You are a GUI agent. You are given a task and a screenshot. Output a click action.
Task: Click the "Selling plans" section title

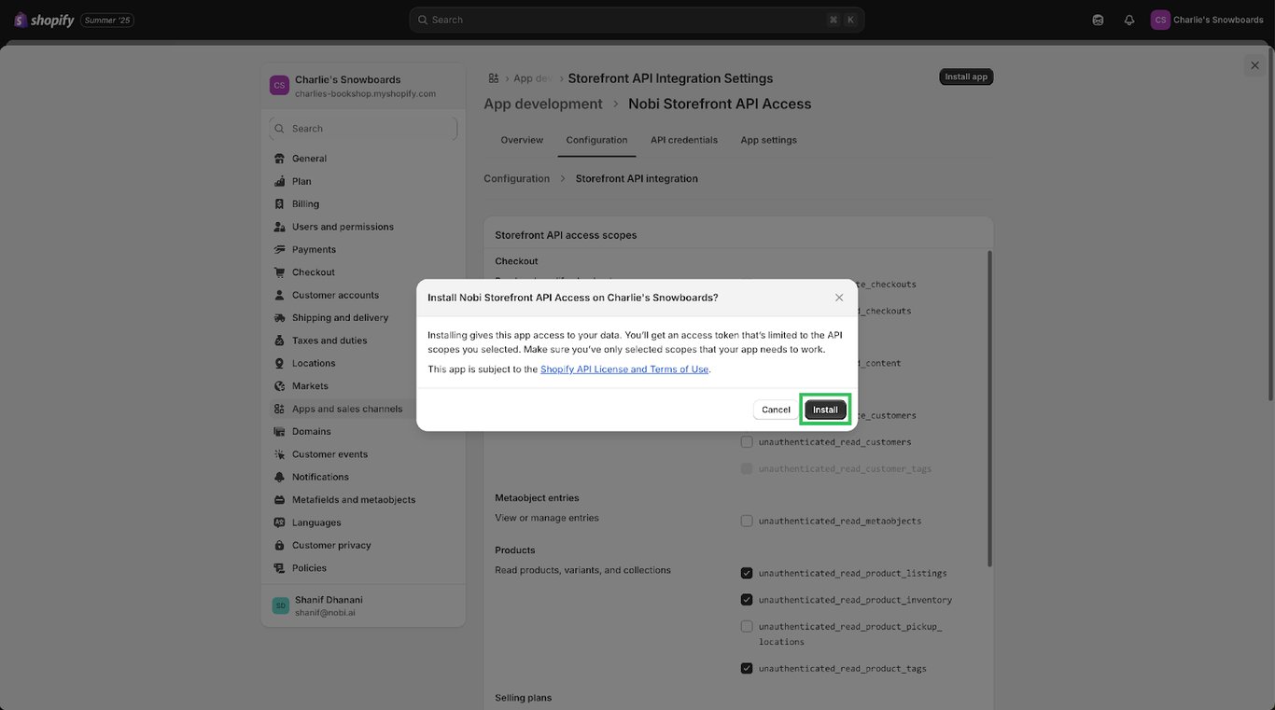tap(523, 698)
